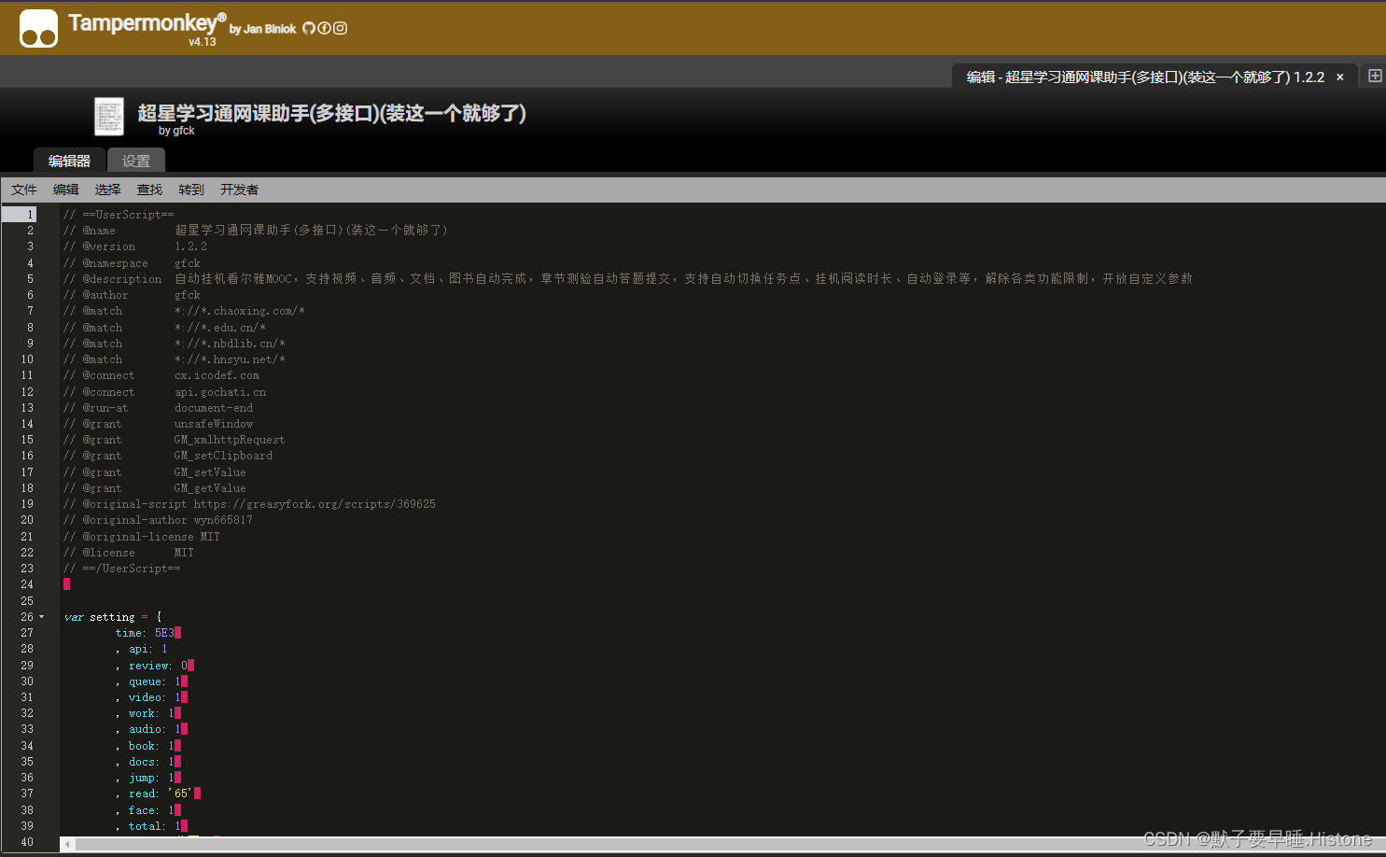Image resolution: width=1386 pixels, height=857 pixels.
Task: Open the 选择 menu
Action: 108,190
